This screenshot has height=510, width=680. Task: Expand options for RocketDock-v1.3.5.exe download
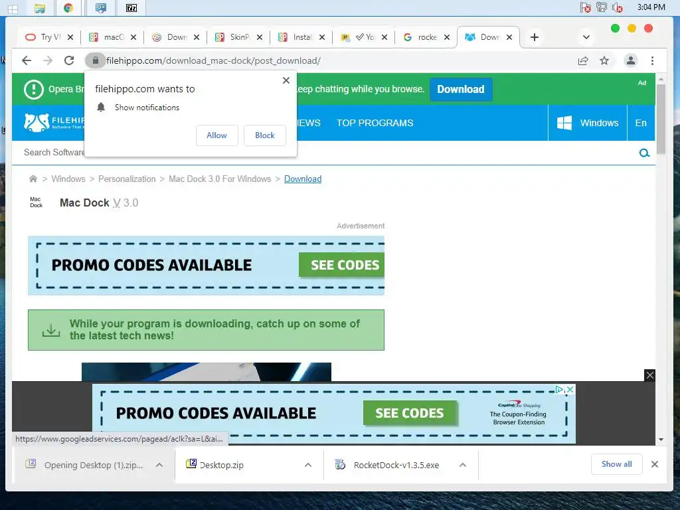tap(463, 465)
